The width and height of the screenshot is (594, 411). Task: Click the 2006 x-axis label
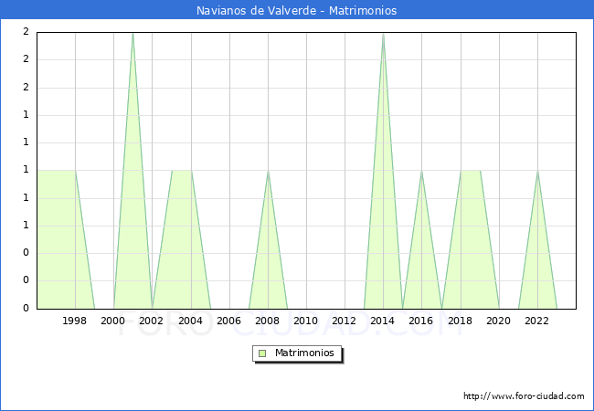228,321
